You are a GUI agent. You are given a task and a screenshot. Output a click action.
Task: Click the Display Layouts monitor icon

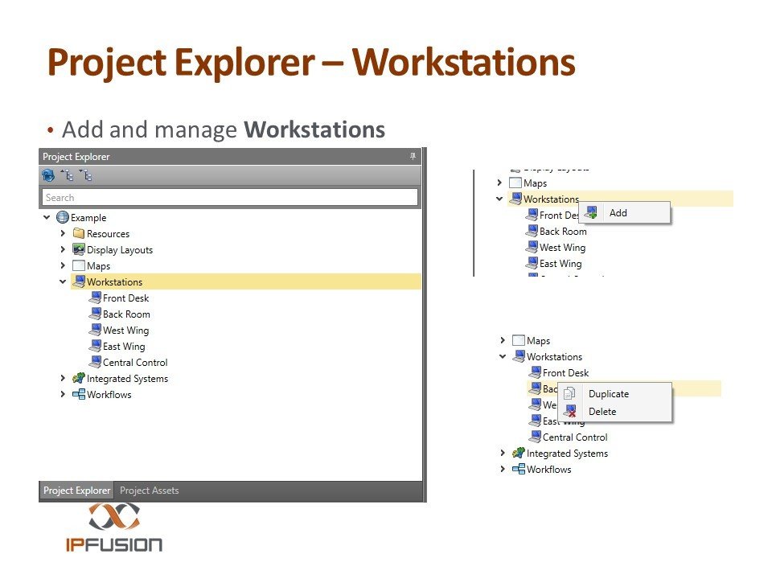(x=79, y=249)
